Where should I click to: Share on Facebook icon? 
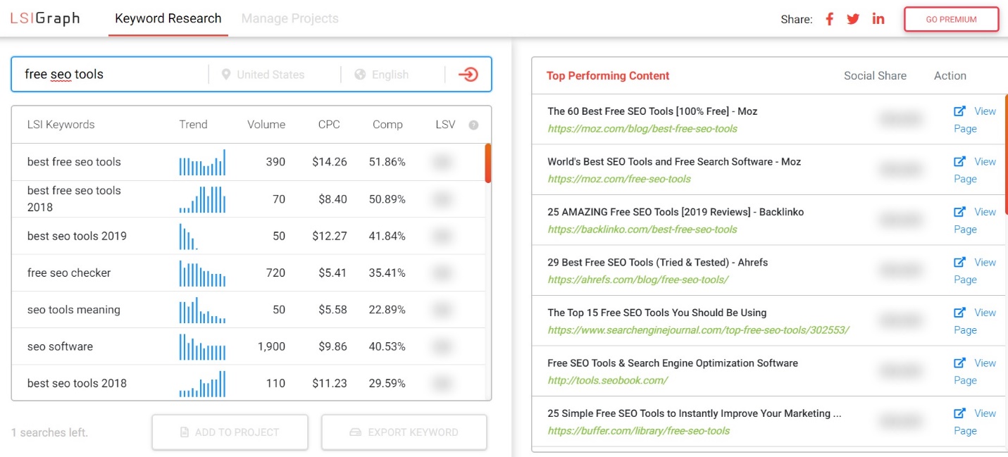[x=830, y=19]
